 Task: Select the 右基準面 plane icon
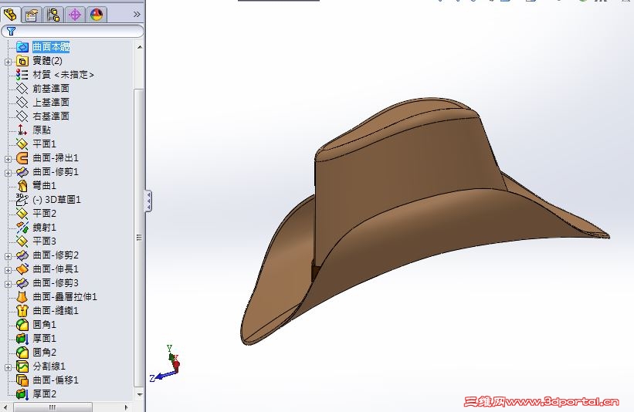(x=22, y=117)
